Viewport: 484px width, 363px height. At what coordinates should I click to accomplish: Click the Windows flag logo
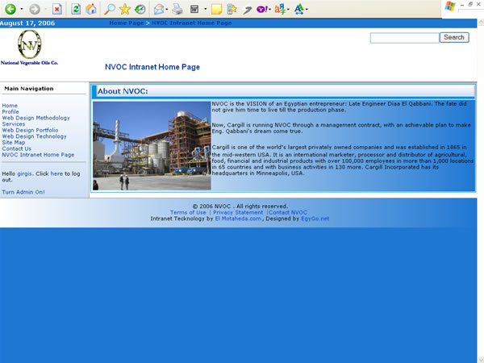tap(450, 6)
